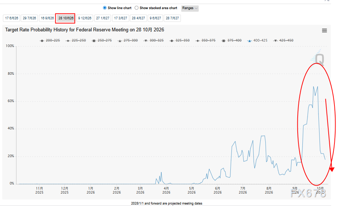Toggle the 325-350 legend series
The width and height of the screenshot is (337, 206).
(180, 40)
